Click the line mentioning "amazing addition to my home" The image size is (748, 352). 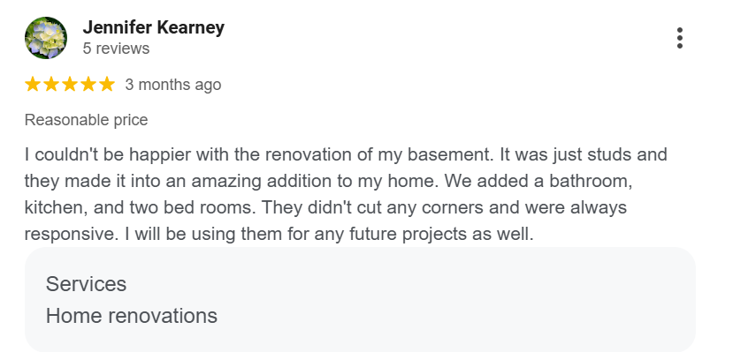[x=329, y=181]
